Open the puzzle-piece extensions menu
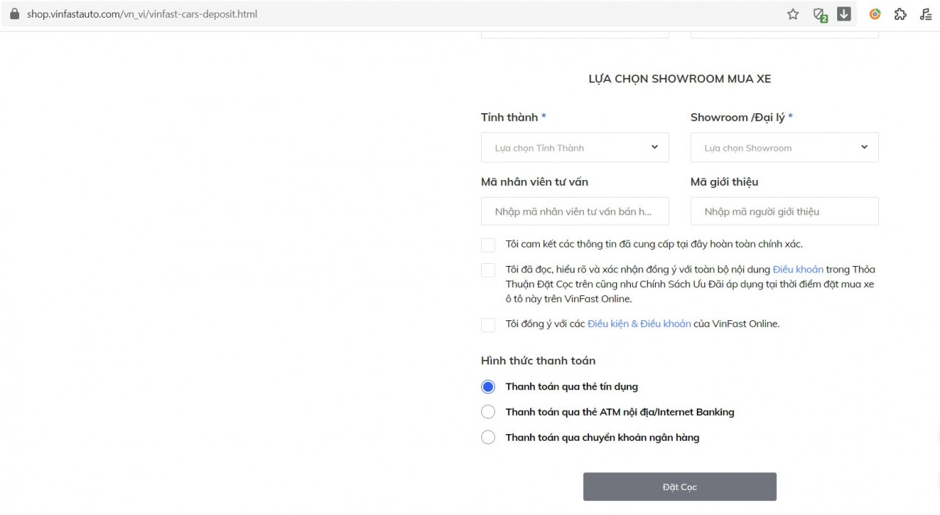The image size is (940, 515). [x=900, y=14]
